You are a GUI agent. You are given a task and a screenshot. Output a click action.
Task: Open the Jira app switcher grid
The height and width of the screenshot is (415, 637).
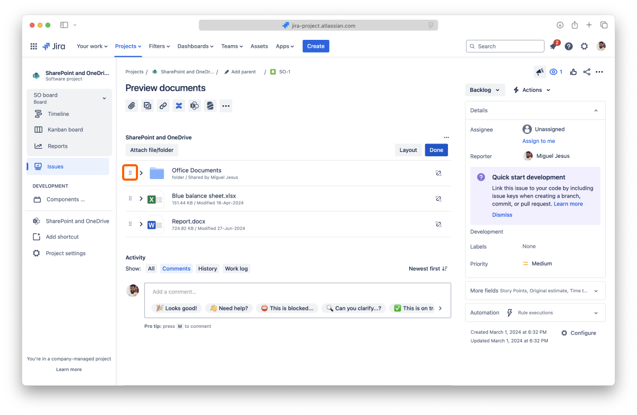[34, 46]
